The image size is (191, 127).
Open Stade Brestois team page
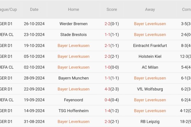click(74, 35)
